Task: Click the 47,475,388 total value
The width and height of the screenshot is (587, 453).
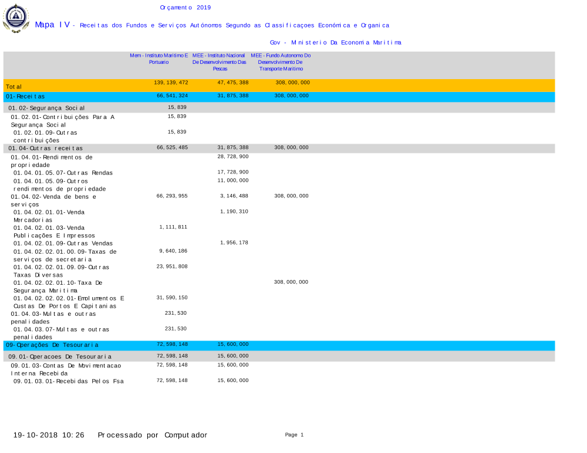Action: coord(232,83)
